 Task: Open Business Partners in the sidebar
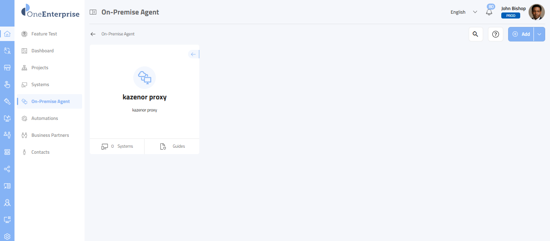(50, 135)
